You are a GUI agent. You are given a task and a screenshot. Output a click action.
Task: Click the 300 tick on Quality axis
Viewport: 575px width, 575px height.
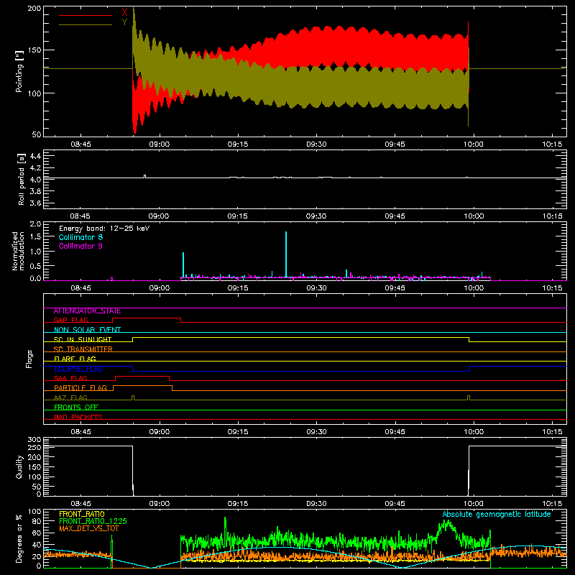click(34, 440)
